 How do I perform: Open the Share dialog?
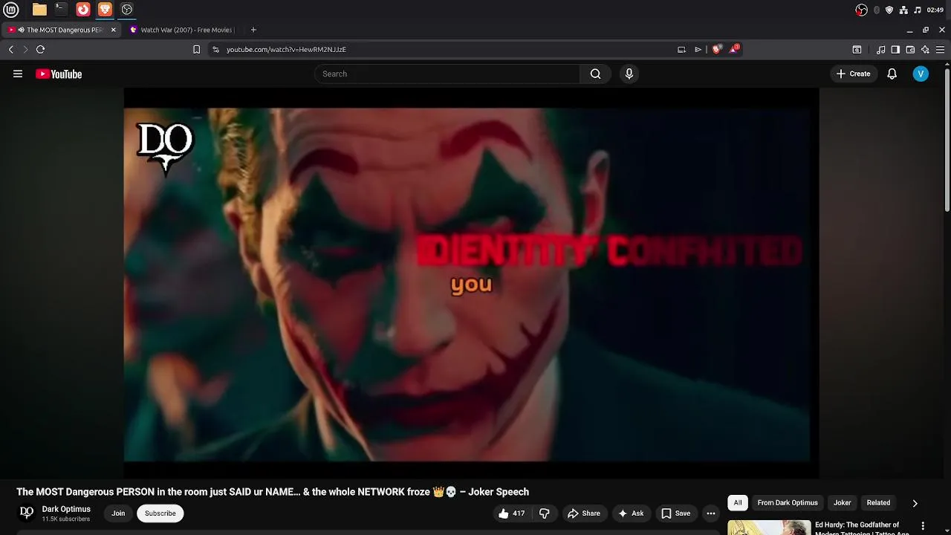584,513
